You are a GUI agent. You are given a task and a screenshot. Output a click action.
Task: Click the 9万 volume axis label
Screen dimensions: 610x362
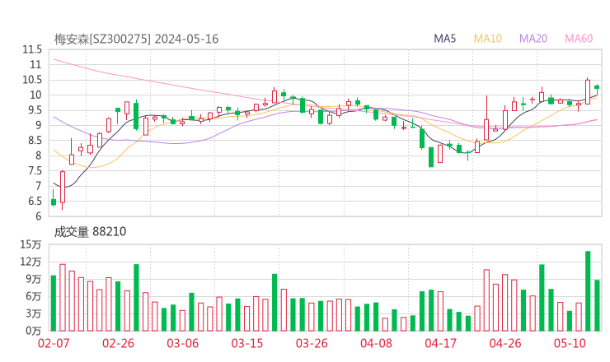pos(34,279)
